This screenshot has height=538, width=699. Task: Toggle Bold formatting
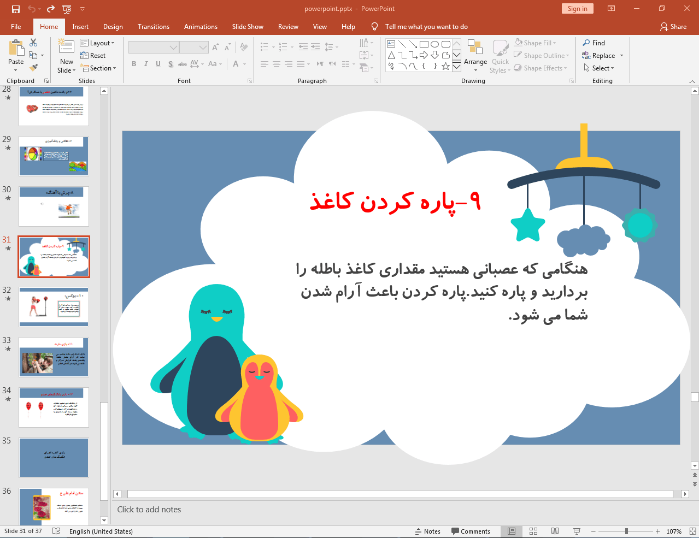point(133,64)
